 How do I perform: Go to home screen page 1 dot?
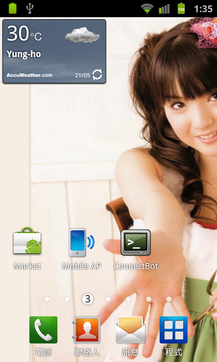coord(47,299)
